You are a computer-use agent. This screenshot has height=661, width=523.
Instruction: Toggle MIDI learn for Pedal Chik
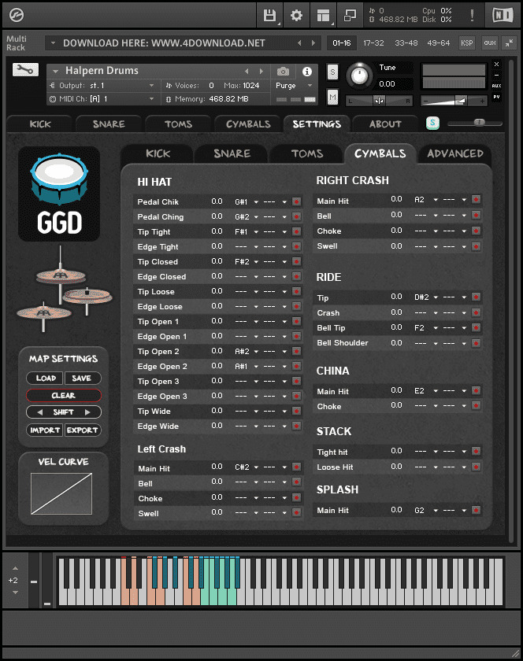click(296, 201)
